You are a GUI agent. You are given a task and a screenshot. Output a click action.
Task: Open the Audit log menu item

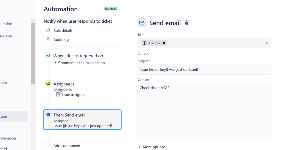click(x=61, y=39)
